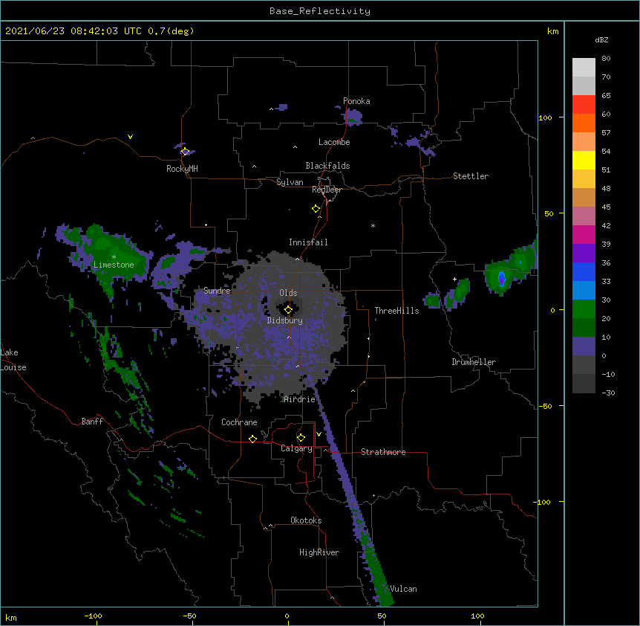Click the Drumheller label
The width and height of the screenshot is (640, 626).
click(474, 362)
